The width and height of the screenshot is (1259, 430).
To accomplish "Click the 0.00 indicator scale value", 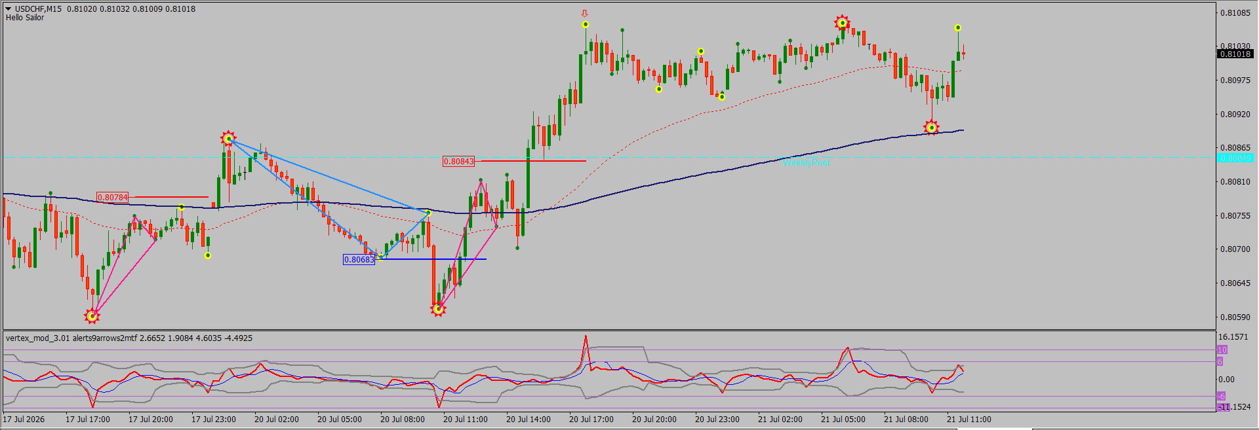I will coord(1226,380).
